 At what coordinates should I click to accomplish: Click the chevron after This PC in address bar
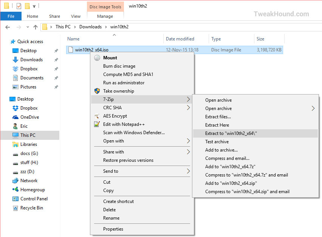(75, 27)
